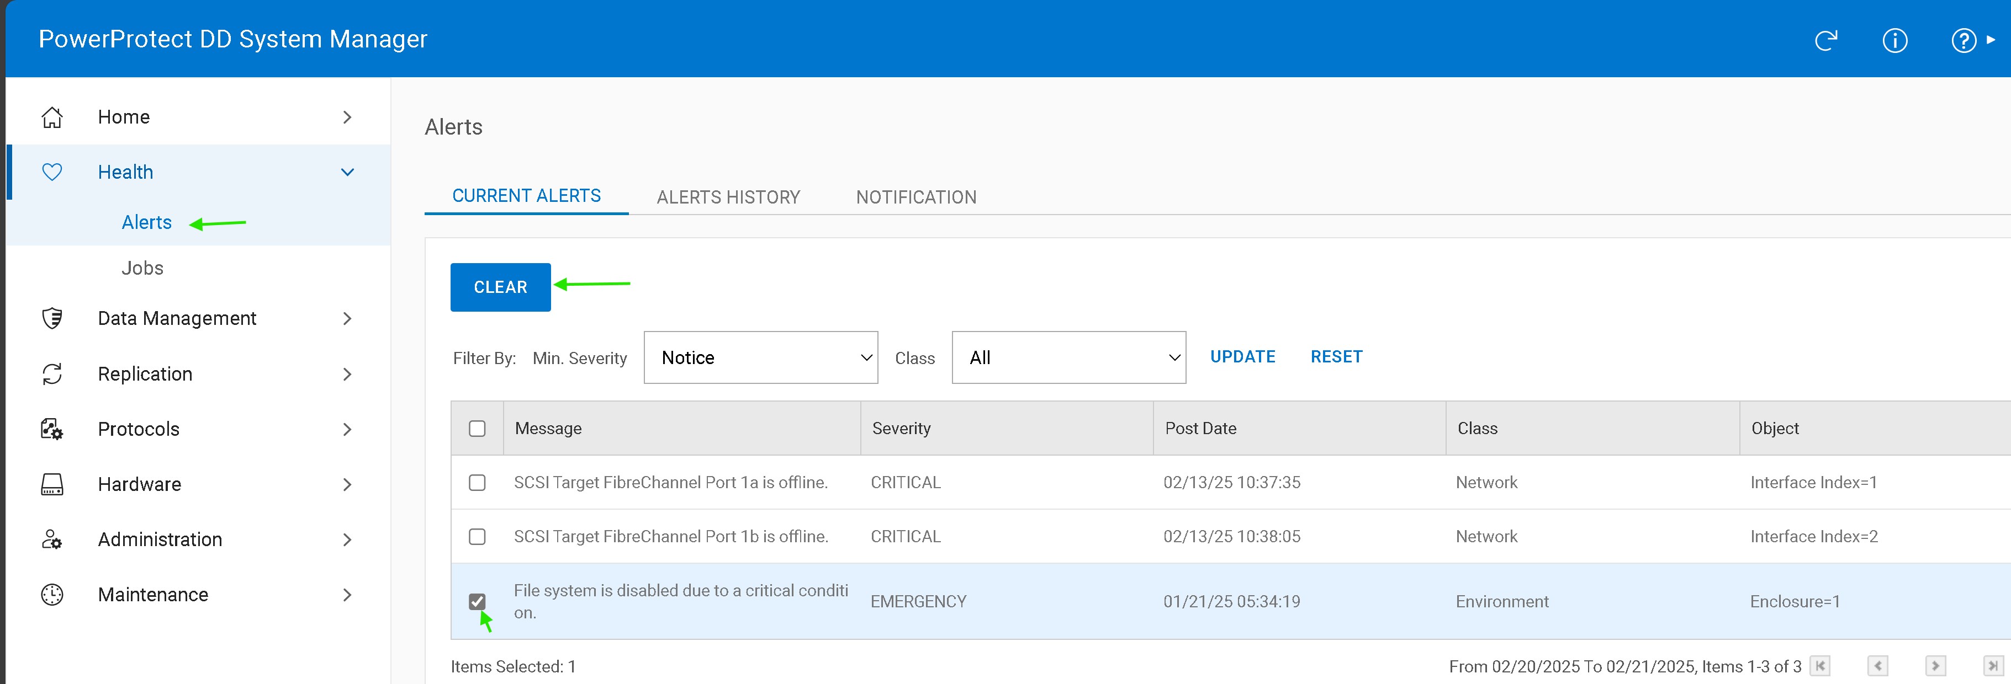Image resolution: width=2011 pixels, height=684 pixels.
Task: Toggle the select-all checkbox in the table header
Action: [477, 428]
